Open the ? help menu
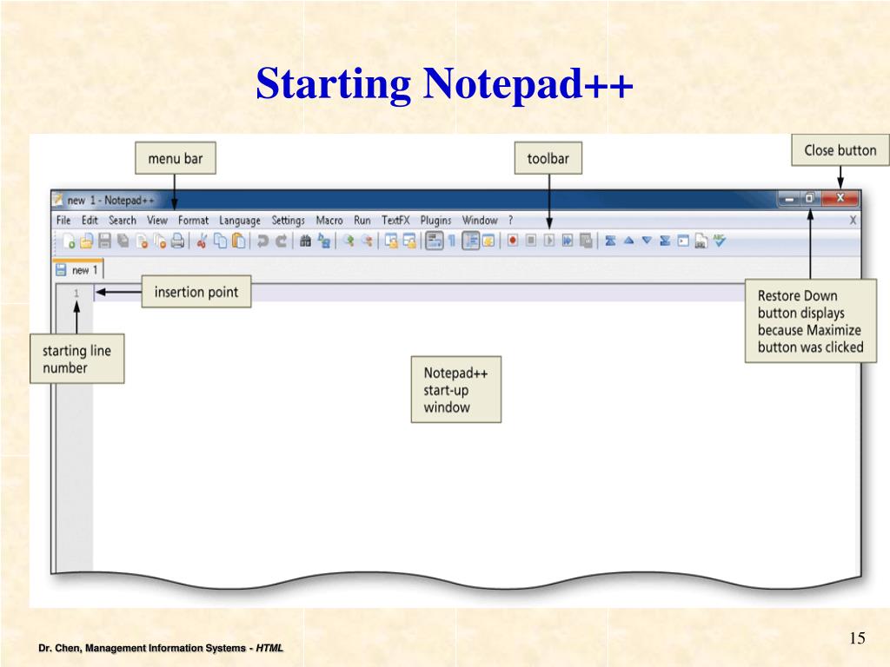The height and width of the screenshot is (667, 890). pyautogui.click(x=510, y=220)
